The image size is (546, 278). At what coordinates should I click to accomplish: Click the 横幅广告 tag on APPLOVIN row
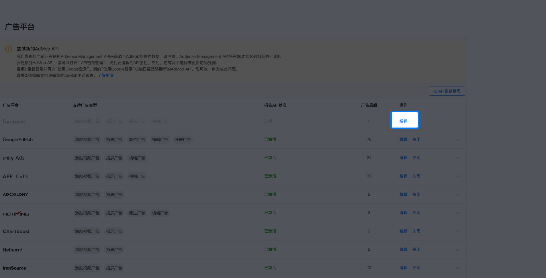click(137, 176)
